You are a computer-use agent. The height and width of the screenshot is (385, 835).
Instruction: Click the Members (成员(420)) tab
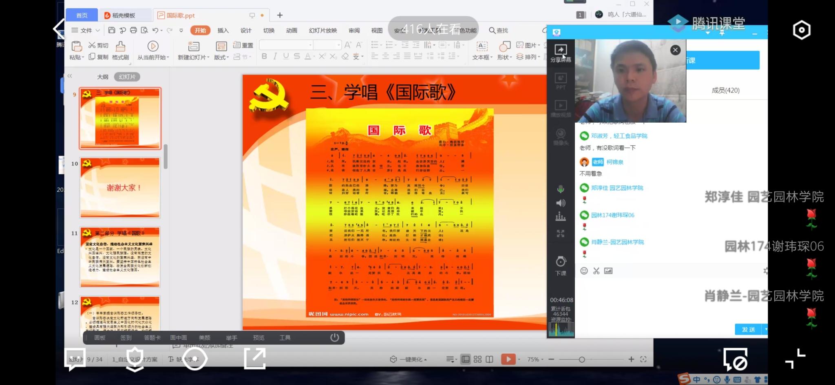pyautogui.click(x=726, y=90)
